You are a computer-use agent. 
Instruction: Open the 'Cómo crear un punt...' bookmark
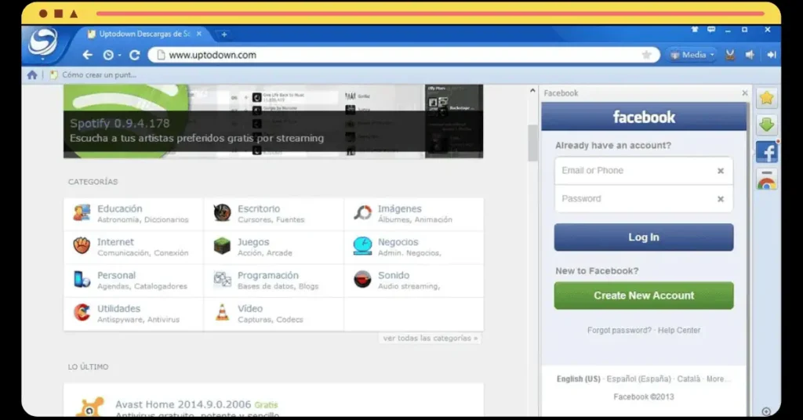pos(93,75)
